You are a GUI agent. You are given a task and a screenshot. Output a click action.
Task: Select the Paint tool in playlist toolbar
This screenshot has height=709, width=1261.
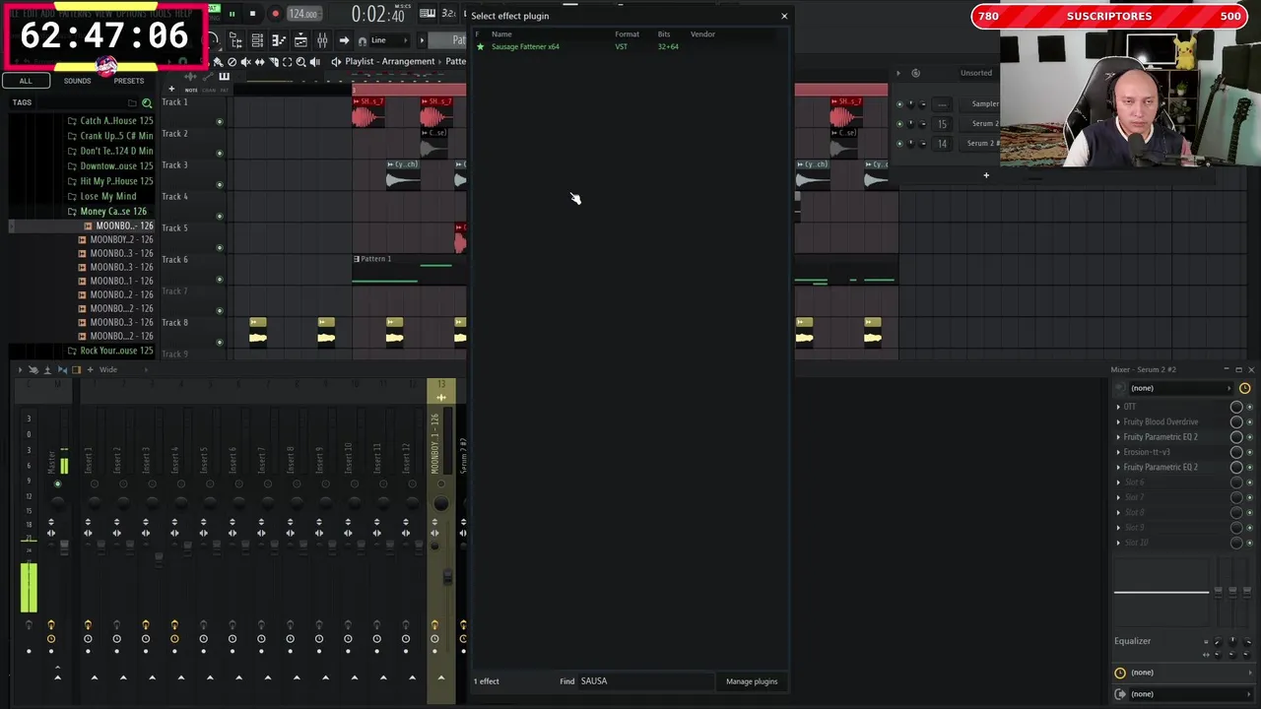219,61
